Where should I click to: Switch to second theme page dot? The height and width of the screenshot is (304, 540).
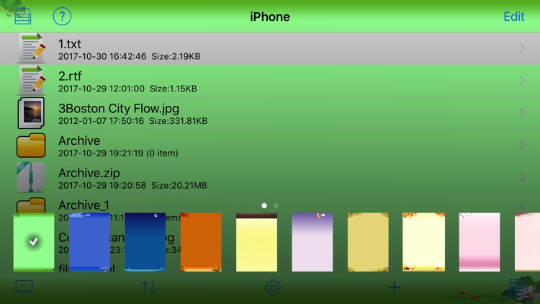276,206
